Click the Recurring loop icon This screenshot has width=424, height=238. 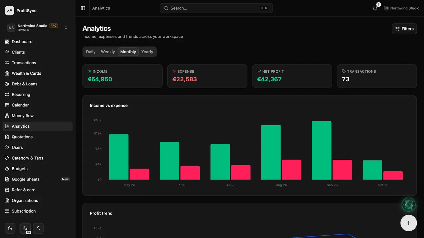[x=7, y=95]
